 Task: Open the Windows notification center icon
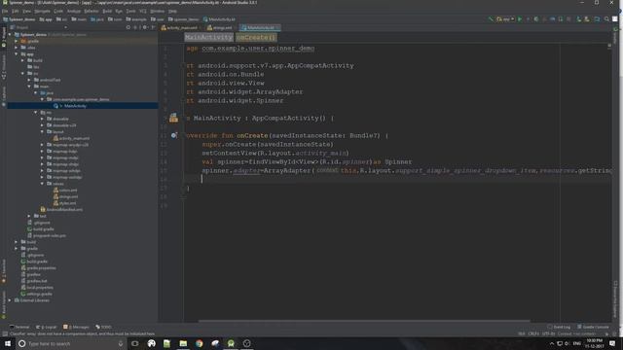612,343
